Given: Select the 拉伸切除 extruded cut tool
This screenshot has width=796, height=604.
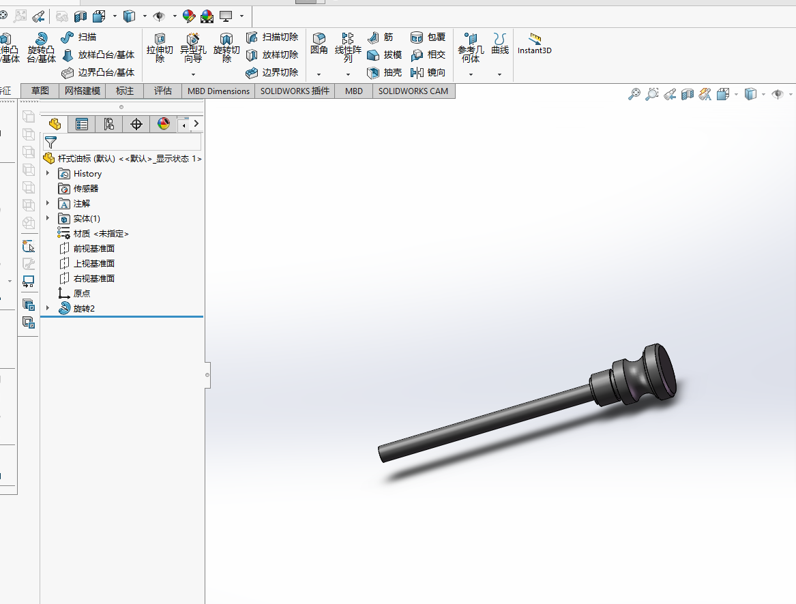Looking at the screenshot, I should point(160,47).
